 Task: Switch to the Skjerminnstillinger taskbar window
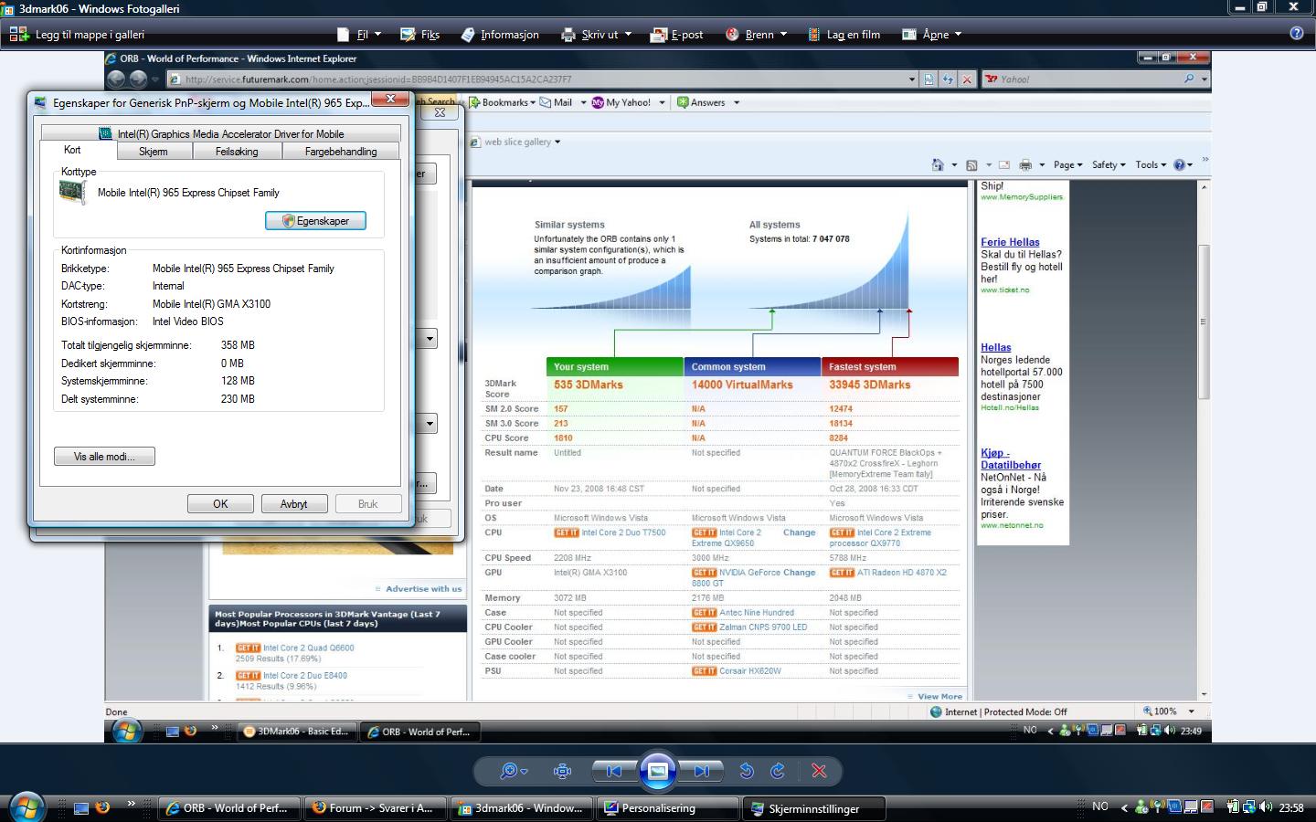(815, 808)
